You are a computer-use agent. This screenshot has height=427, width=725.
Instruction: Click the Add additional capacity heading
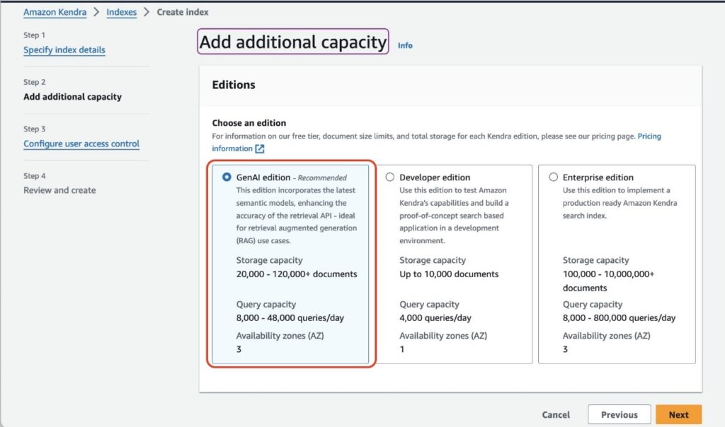point(292,42)
